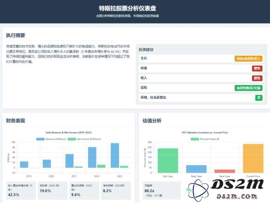Click the 80.2x P/E ratio stat card
The height and width of the screenshot is (203, 270).
point(162,191)
